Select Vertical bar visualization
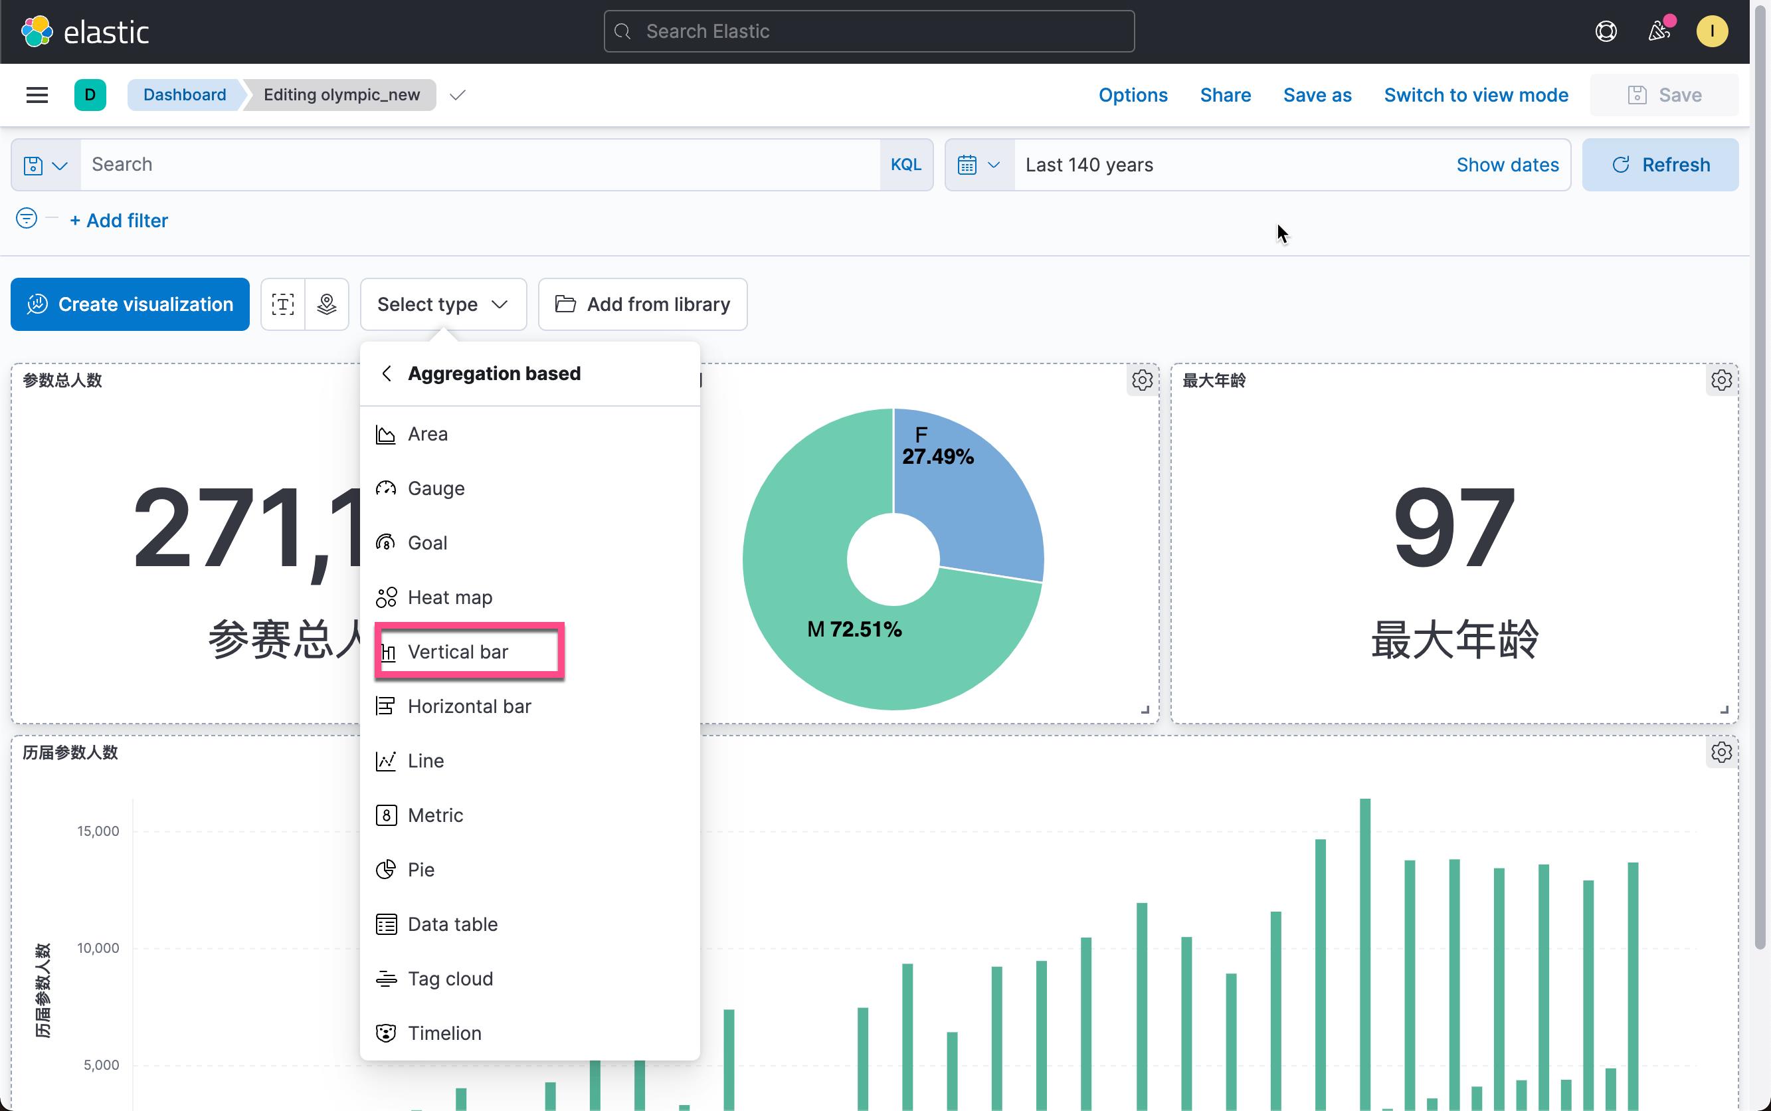The image size is (1771, 1111). point(529,652)
